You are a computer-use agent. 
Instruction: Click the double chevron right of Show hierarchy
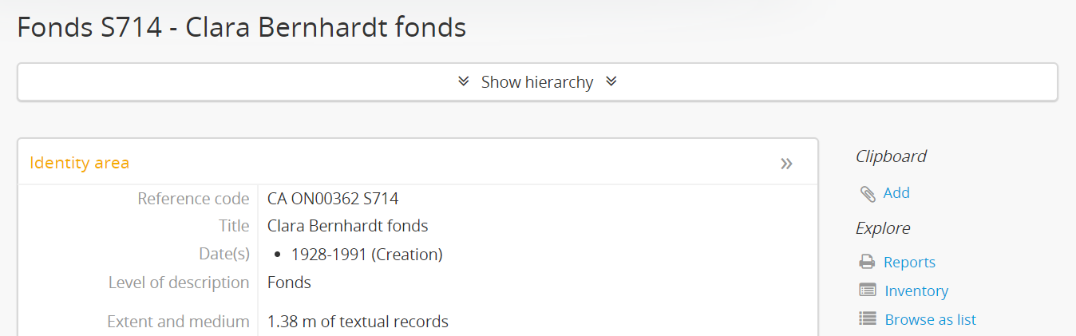[x=611, y=81]
